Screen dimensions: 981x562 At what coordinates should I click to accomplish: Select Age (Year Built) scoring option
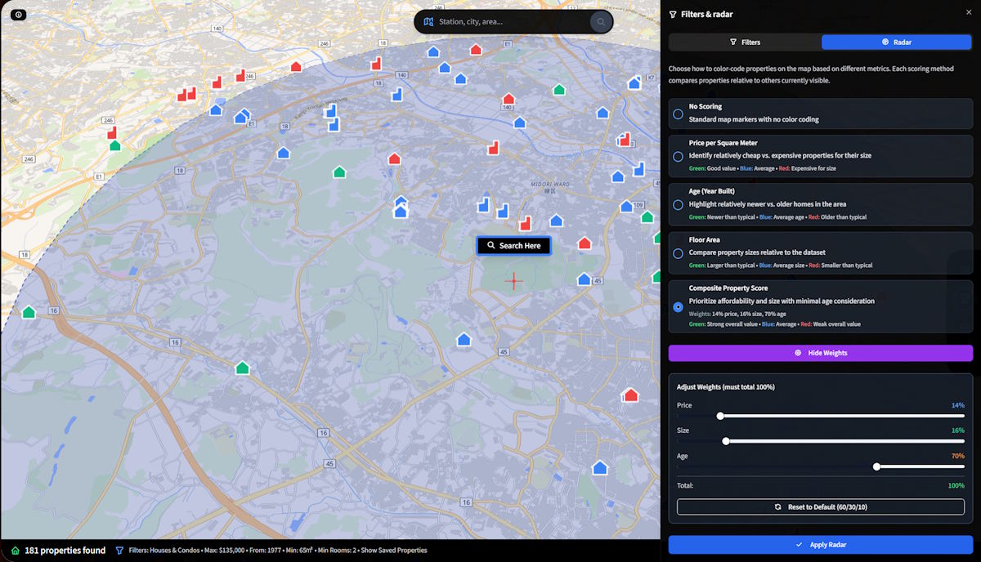coord(678,205)
